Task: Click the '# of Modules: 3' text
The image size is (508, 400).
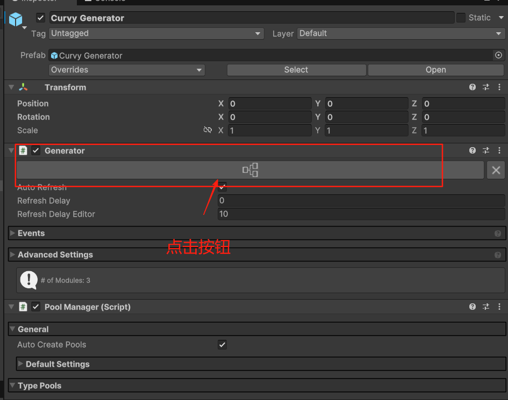Action: (66, 280)
